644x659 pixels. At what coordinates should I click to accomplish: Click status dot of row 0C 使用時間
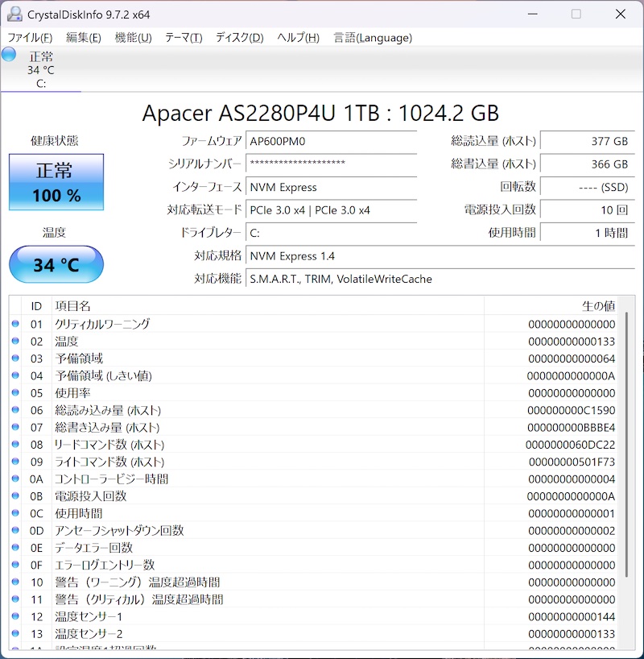coord(15,513)
